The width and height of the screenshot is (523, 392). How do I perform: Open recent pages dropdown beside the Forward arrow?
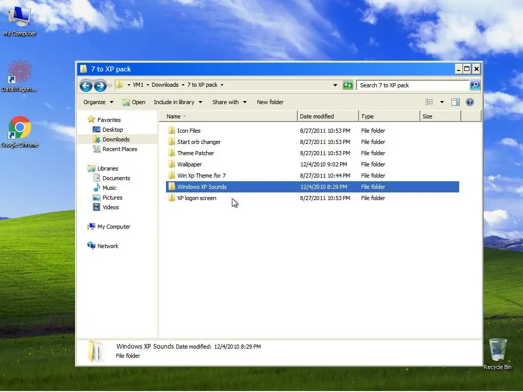tap(110, 86)
